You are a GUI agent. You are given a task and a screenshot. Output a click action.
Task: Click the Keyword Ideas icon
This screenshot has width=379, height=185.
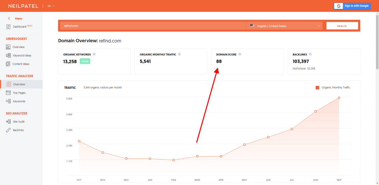click(x=8, y=55)
